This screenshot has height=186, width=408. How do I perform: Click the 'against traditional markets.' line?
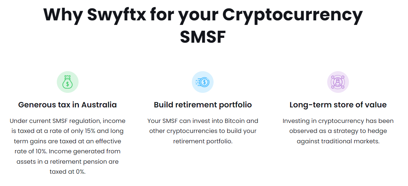(x=338, y=141)
